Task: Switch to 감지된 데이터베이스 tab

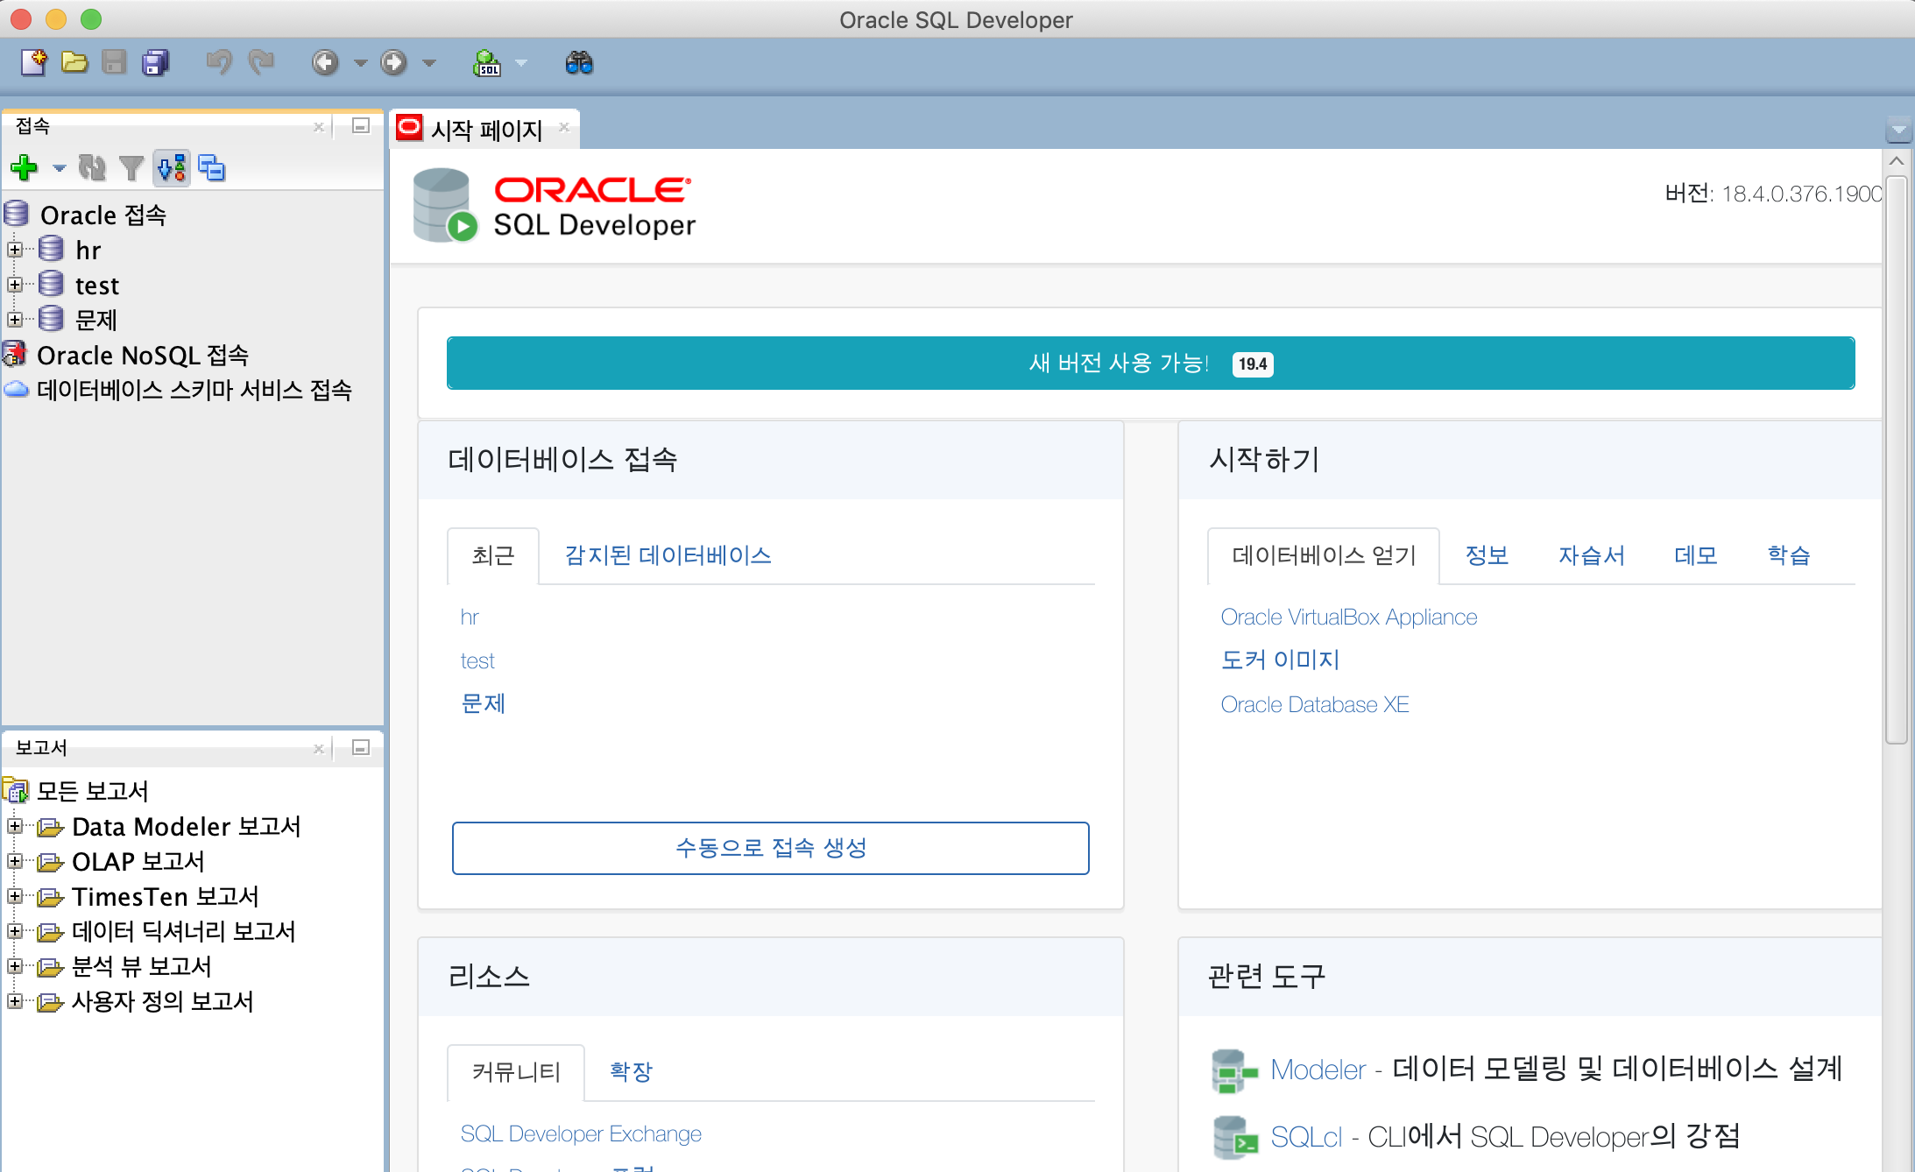Action: [x=668, y=555]
